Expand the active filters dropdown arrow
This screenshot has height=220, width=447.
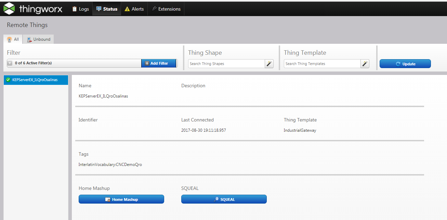click(10, 63)
